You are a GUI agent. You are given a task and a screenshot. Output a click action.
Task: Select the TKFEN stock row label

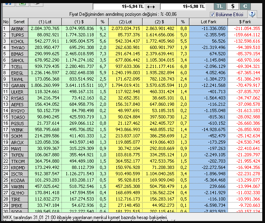19,155
